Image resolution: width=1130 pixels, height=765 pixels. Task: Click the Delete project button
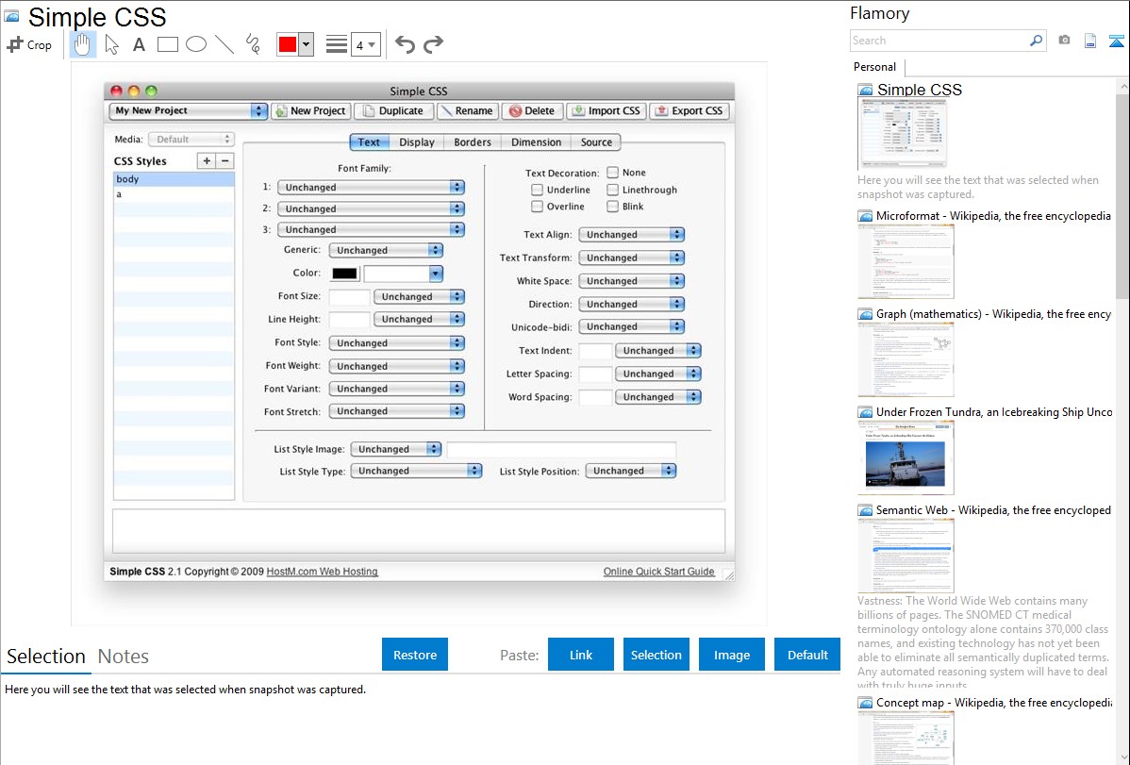(532, 110)
